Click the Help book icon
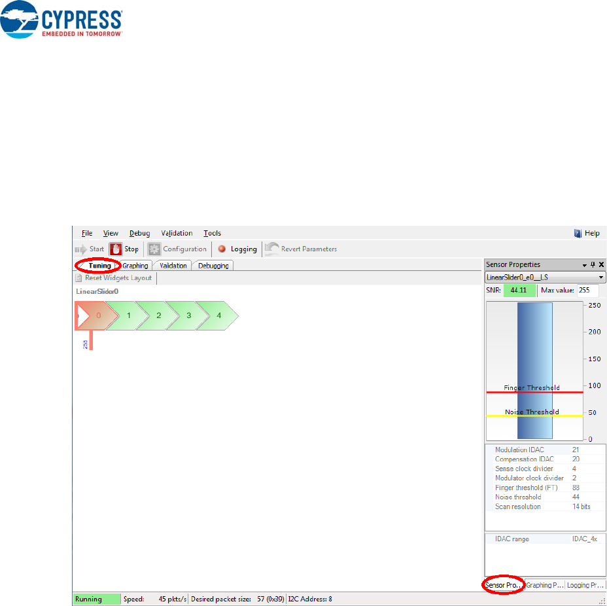This screenshot has height=606, width=607. (578, 234)
